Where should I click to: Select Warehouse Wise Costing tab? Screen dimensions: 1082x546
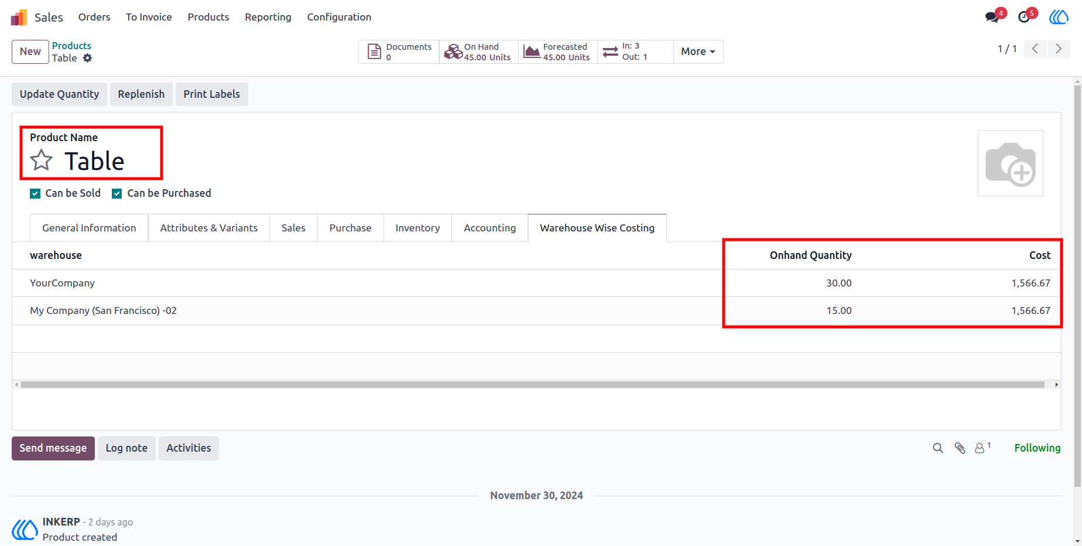click(597, 228)
